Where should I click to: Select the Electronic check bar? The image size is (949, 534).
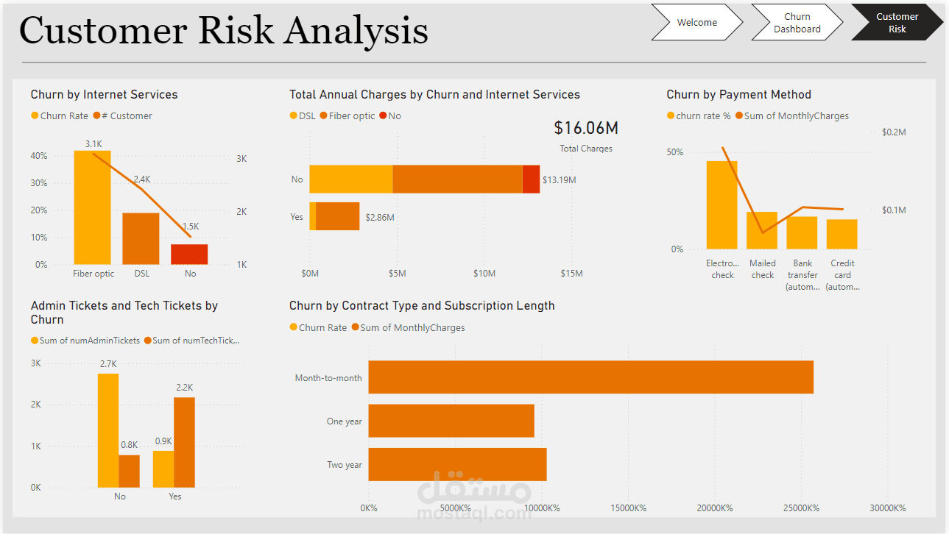point(722,205)
